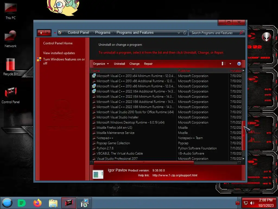The width and height of the screenshot is (278, 209).
Task: Click the change view icon
Action: [224, 64]
